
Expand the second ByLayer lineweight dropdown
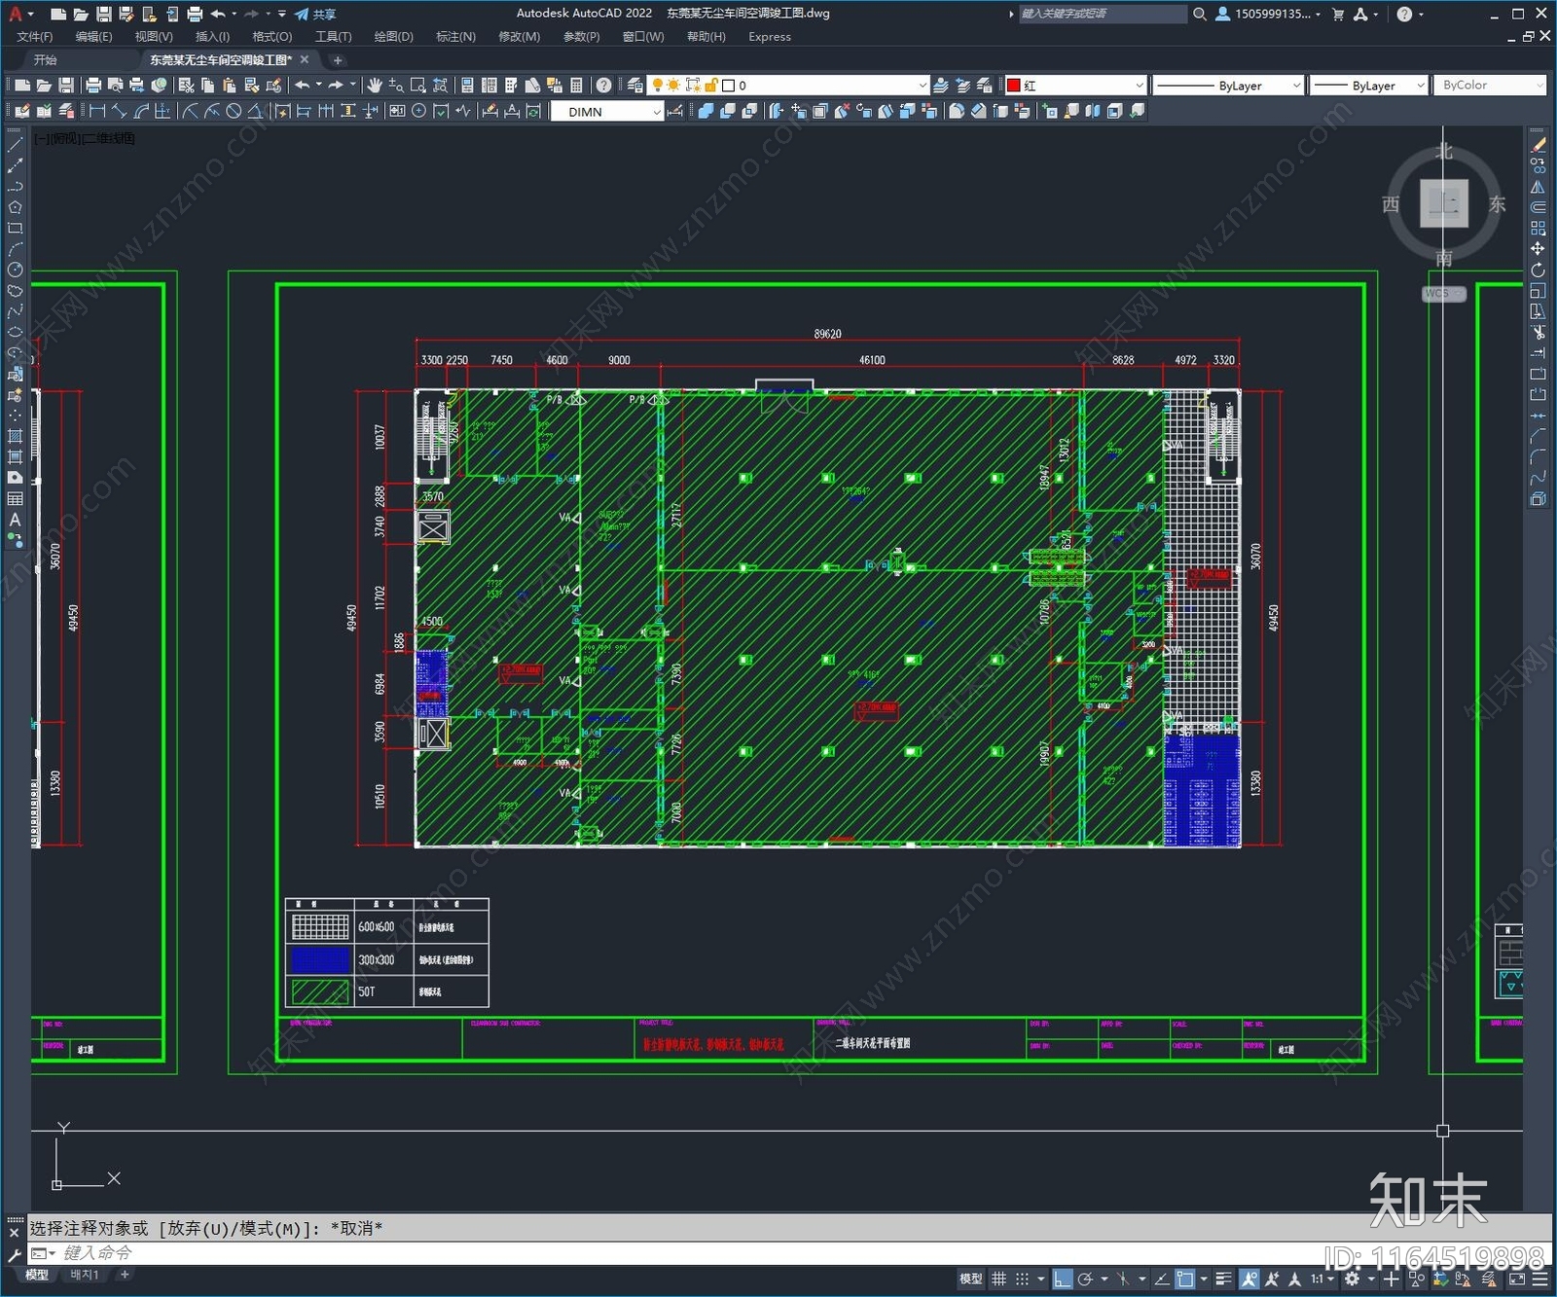[1368, 86]
